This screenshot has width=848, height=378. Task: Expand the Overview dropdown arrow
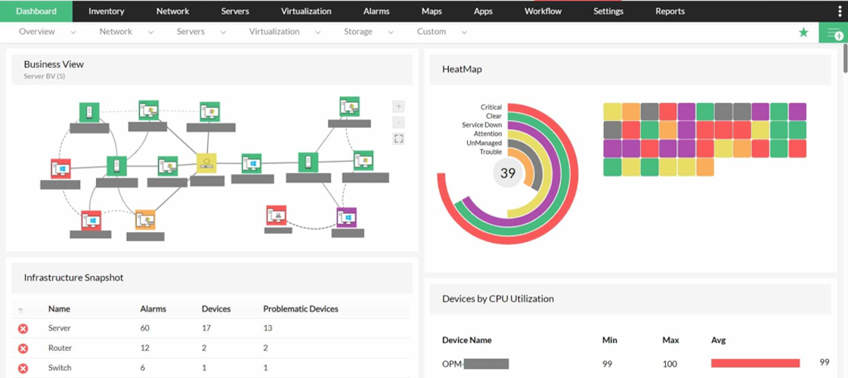(x=73, y=33)
